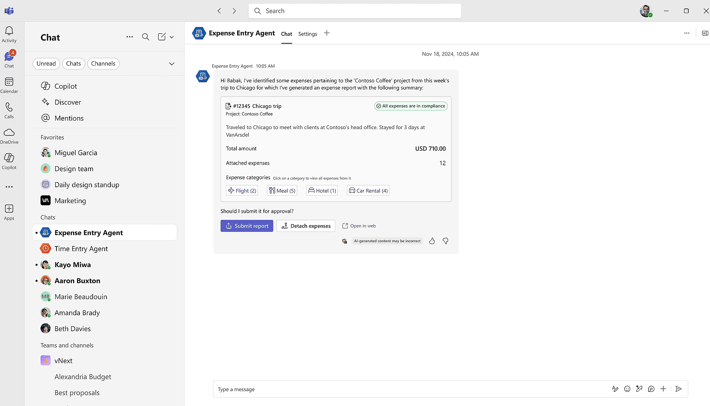
Task: Give a thumbs up to the agent's reply
Action: [432, 241]
